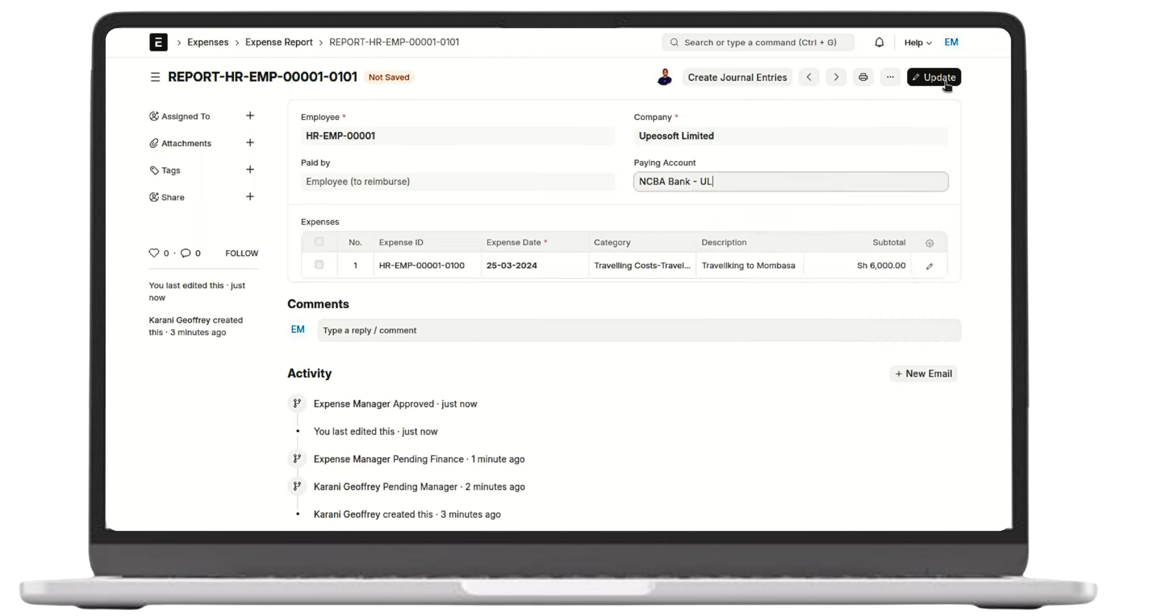Open the three-dots more menu
Image resolution: width=1174 pixels, height=616 pixels.
[x=890, y=77]
